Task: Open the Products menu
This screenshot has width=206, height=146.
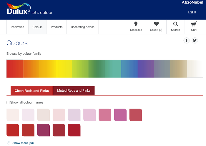Action: (57, 27)
